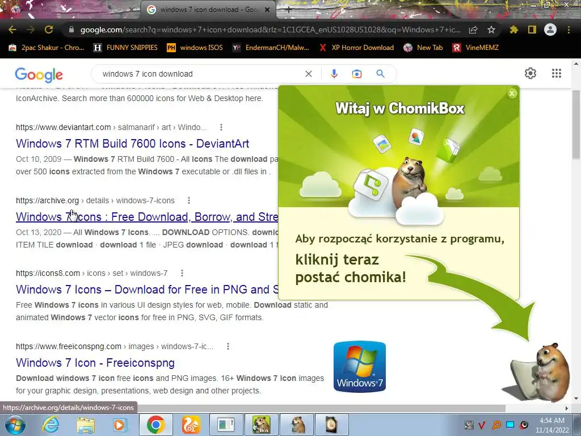Click the Google logo
The height and width of the screenshot is (436, 581).
[x=39, y=75]
